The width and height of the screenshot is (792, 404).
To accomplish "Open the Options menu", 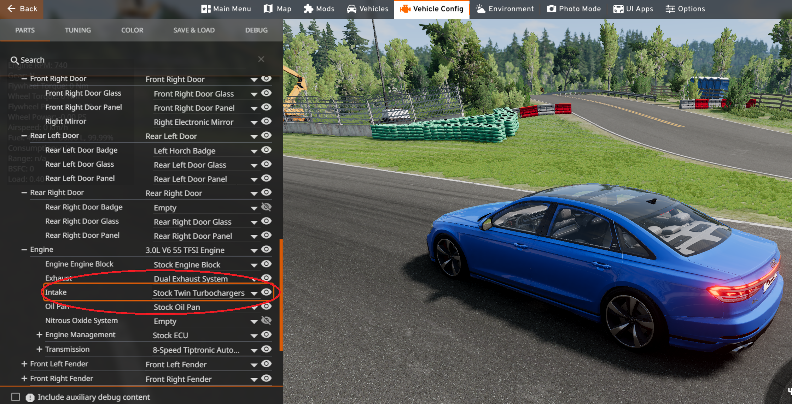I will (685, 9).
